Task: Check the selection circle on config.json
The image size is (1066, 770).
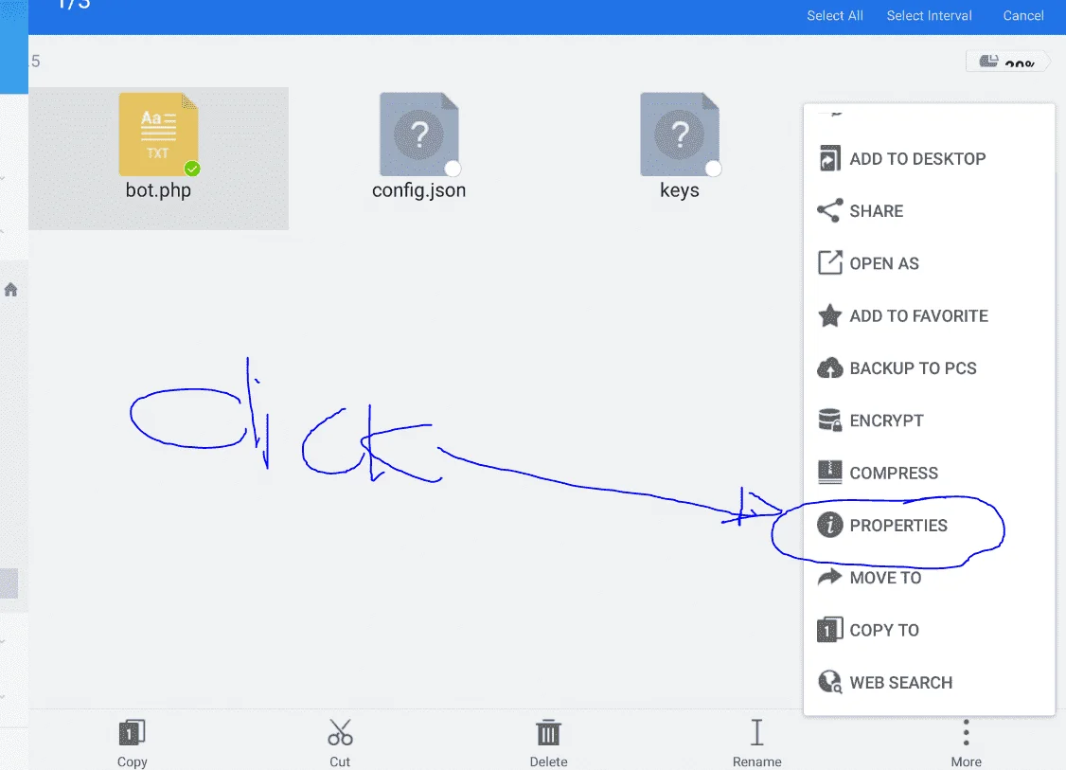Action: coord(453,168)
